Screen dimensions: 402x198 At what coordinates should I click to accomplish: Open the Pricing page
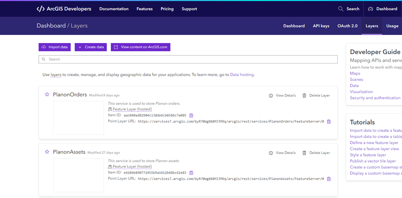tap(167, 9)
